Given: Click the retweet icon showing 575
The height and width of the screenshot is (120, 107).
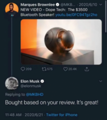Looking at the screenshot, I should (x=44, y=69).
